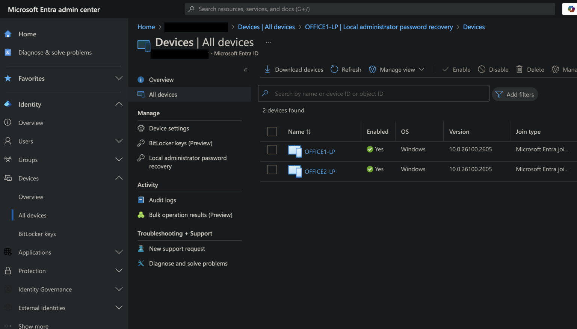Expand the Users section in sidebar
This screenshot has height=329, width=577.
119,141
